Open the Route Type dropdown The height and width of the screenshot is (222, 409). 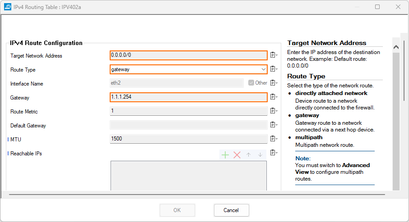pos(263,69)
